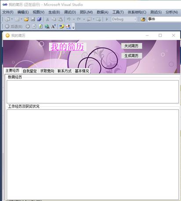
Task: Expand the toolbar overflow options arrow
Action: (73, 27)
